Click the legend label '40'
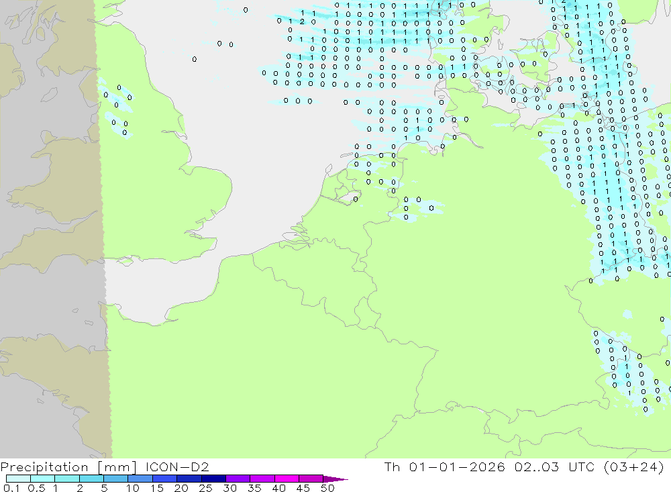This screenshot has width=671, height=492. pyautogui.click(x=279, y=488)
